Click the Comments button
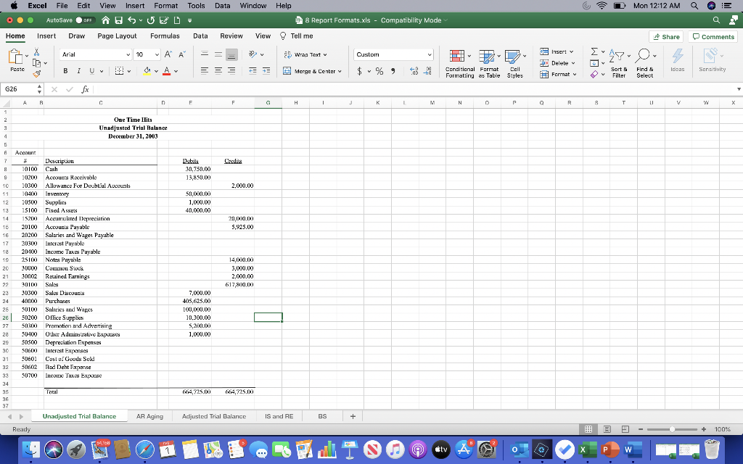Screen dimensions: 743x464 pos(714,36)
